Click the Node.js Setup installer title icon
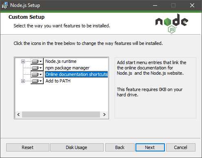Viewport: 202px width, 158px height. pyautogui.click(x=5, y=5)
